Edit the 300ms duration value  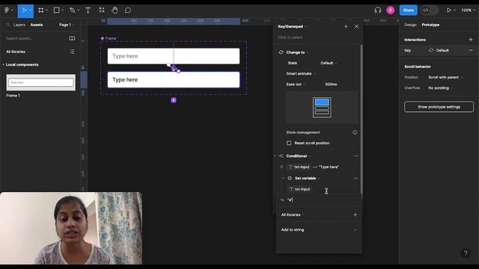point(331,84)
